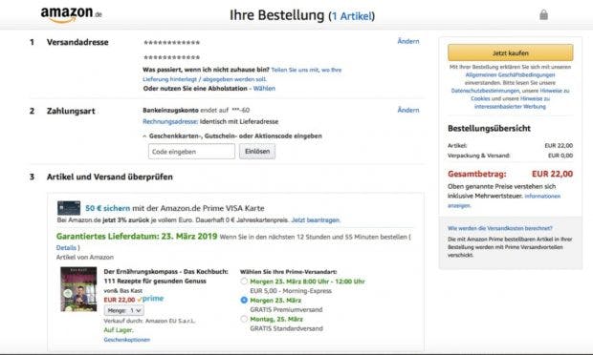Open the cookbook cover thumbnail
The width and height of the screenshot is (593, 355).
(x=78, y=289)
